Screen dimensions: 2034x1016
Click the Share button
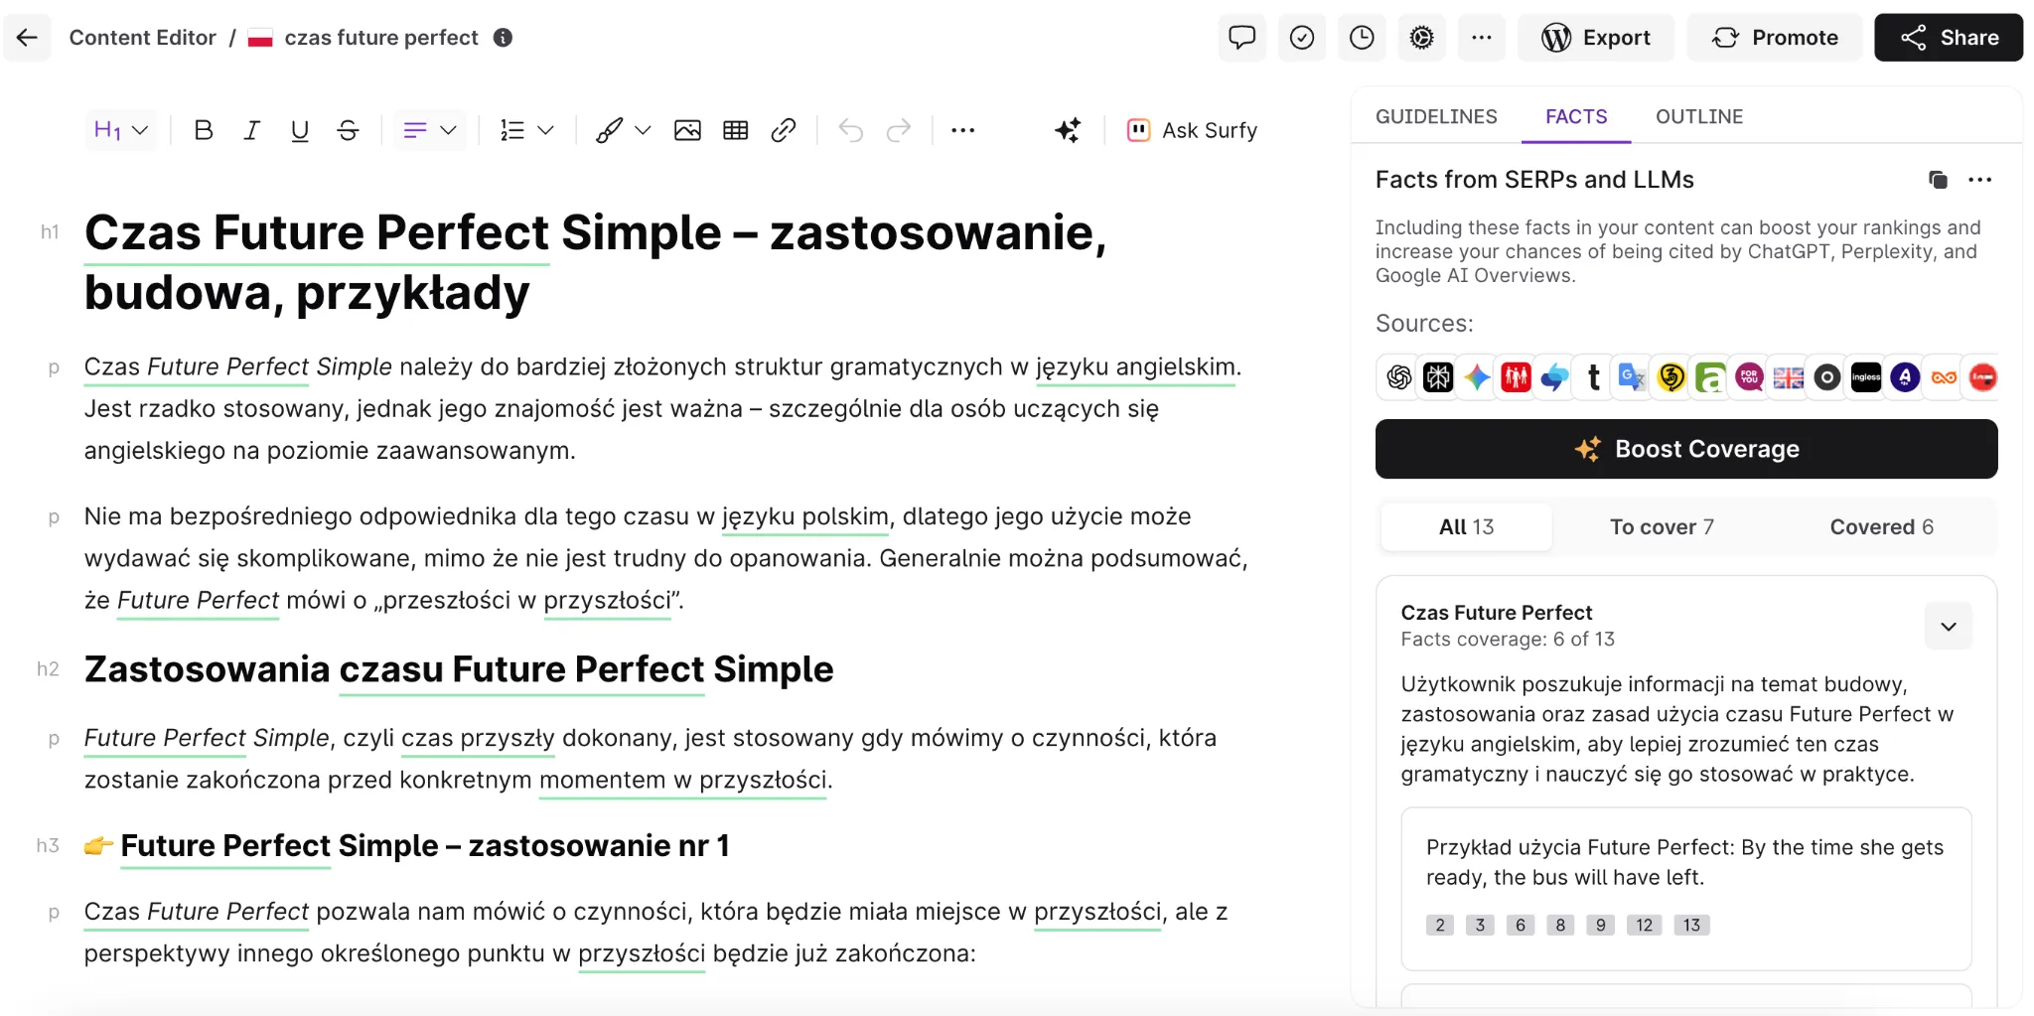(1949, 38)
